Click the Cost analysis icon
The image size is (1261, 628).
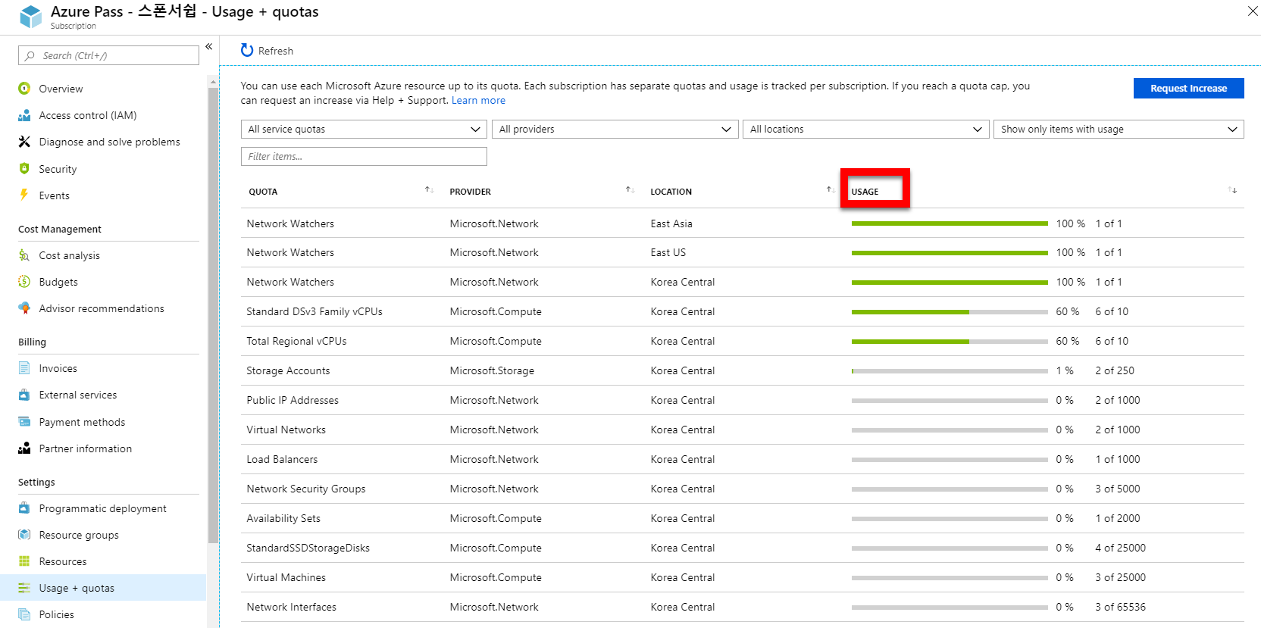(24, 255)
